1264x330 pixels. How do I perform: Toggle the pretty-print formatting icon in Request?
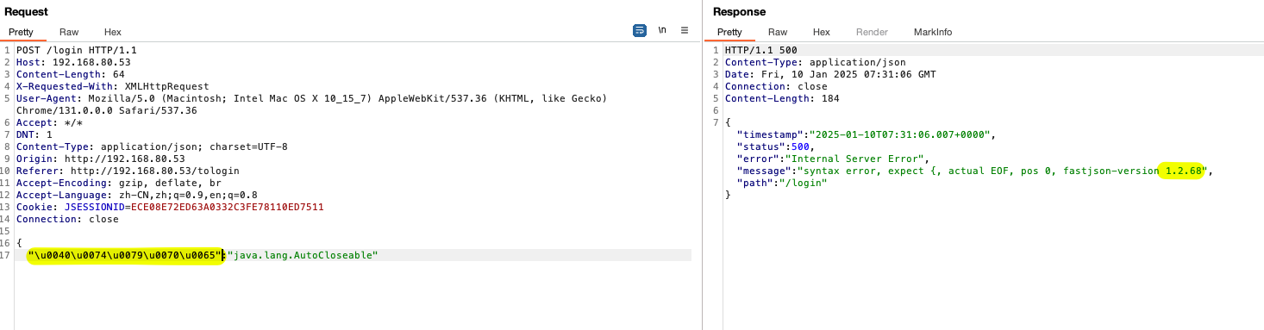(x=640, y=30)
